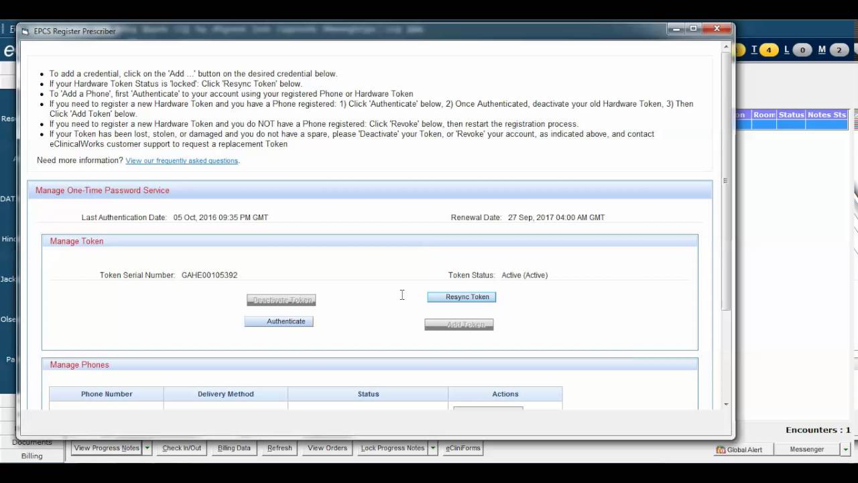Click dialog scrollbar up arrow

point(726,47)
